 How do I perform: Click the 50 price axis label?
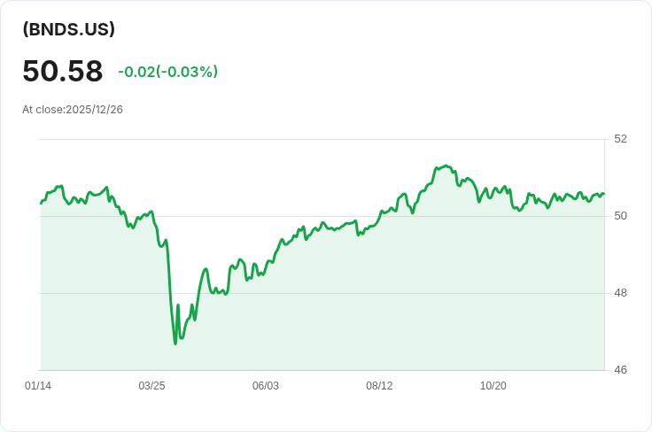pos(620,216)
